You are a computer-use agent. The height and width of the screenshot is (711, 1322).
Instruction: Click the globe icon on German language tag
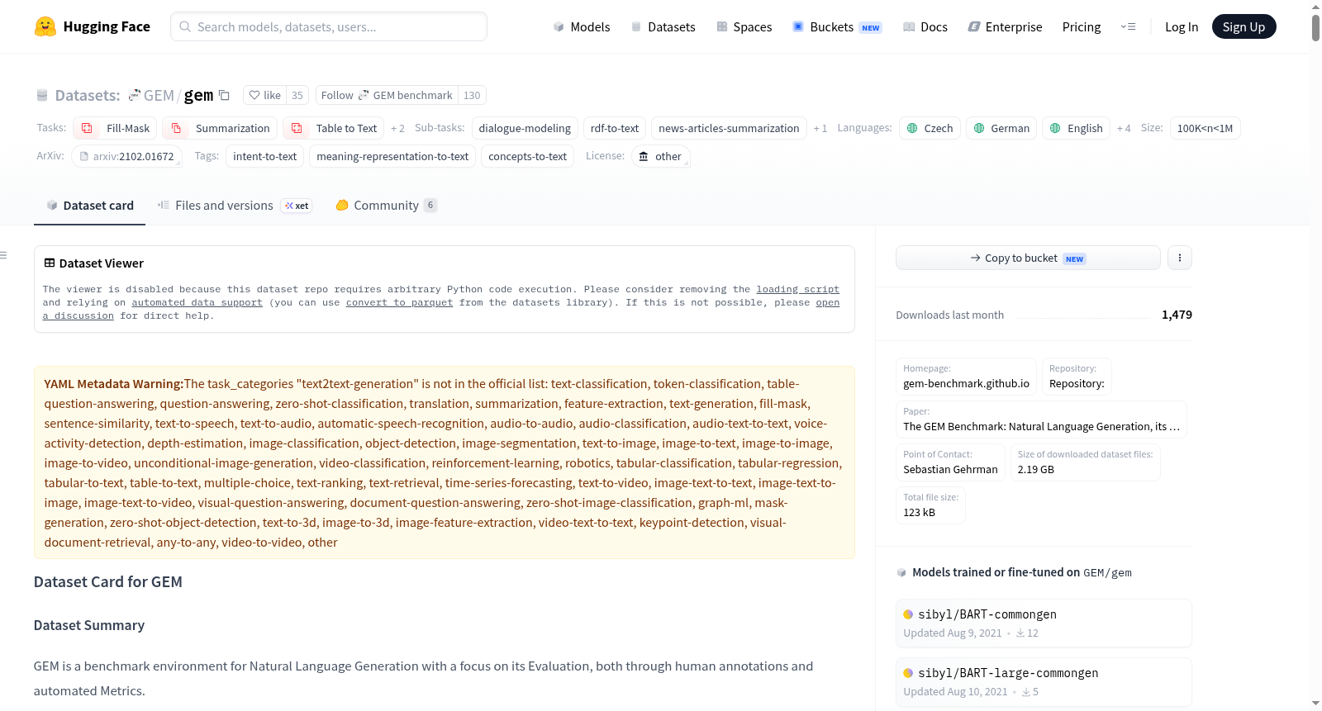(979, 128)
